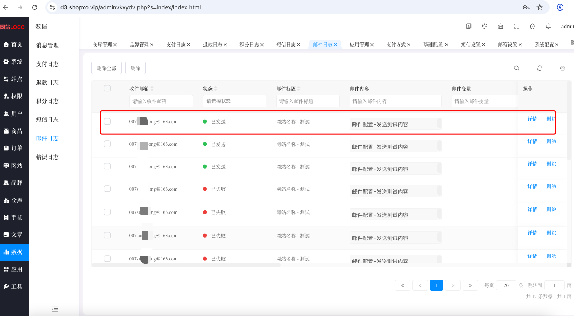Sort by the 邮件标题 column arrows
The image size is (574, 316).
click(x=299, y=89)
